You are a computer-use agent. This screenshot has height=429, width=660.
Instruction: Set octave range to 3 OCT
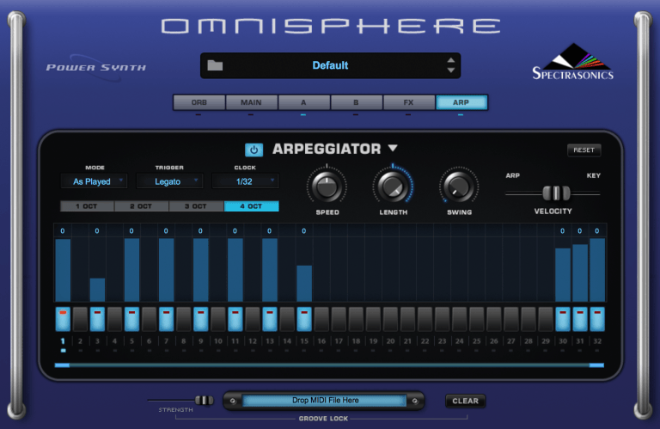click(x=196, y=206)
